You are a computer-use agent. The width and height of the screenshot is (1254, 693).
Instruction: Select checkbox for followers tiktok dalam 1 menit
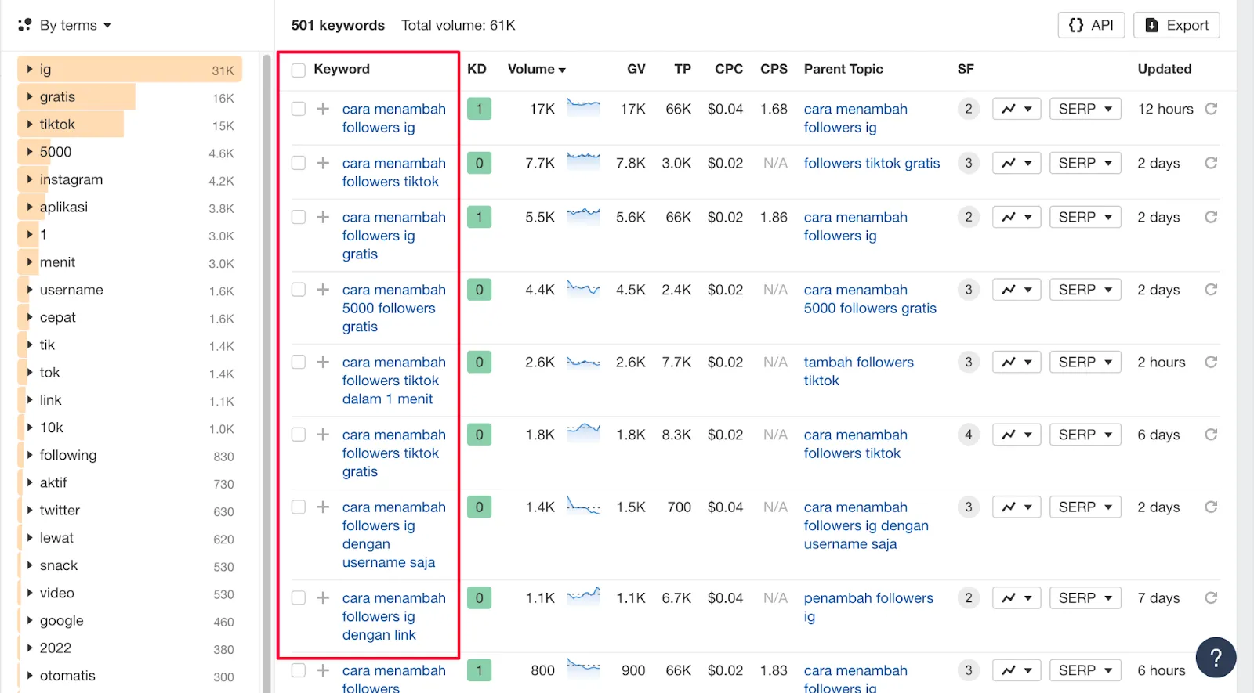pos(299,363)
